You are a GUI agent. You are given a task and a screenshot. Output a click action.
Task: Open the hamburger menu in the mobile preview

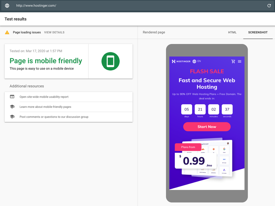(240, 61)
